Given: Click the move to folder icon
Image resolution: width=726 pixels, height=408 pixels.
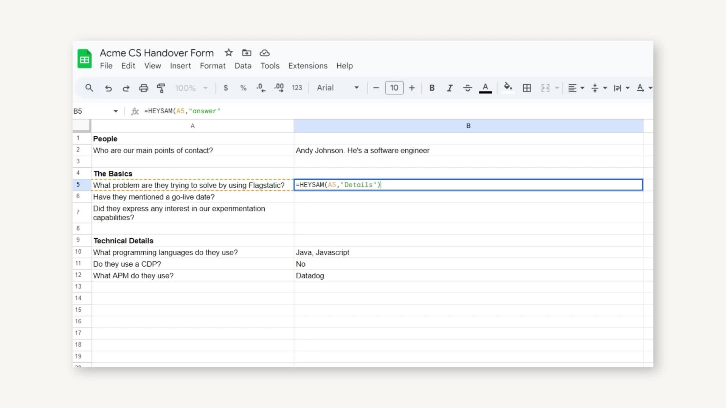Looking at the screenshot, I should pos(247,53).
